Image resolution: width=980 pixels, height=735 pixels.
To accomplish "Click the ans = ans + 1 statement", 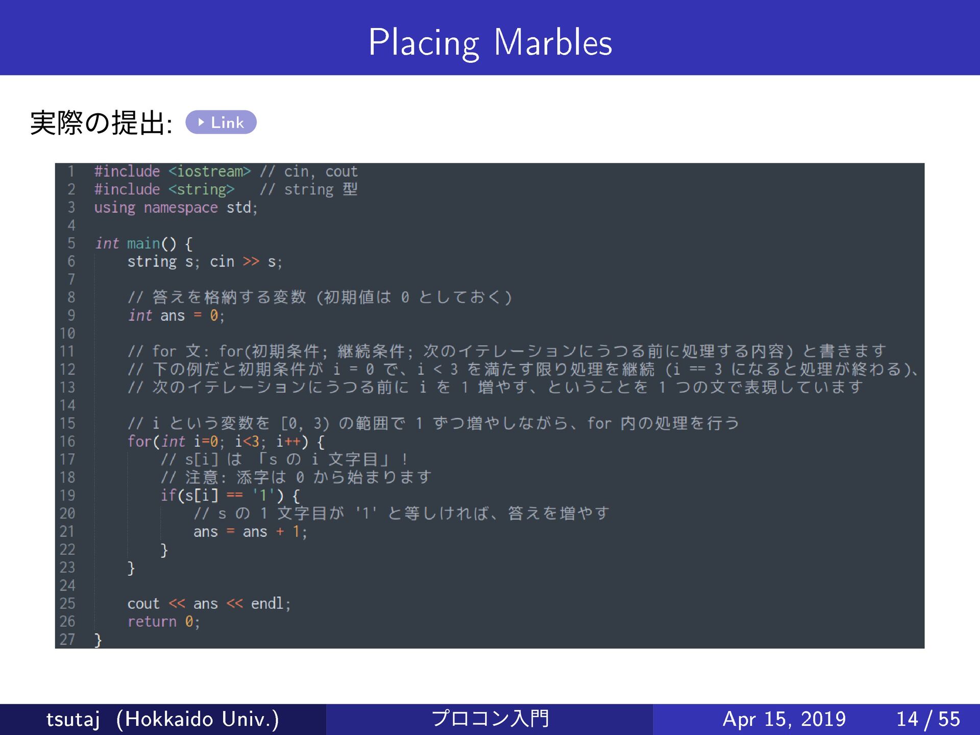I will (250, 532).
